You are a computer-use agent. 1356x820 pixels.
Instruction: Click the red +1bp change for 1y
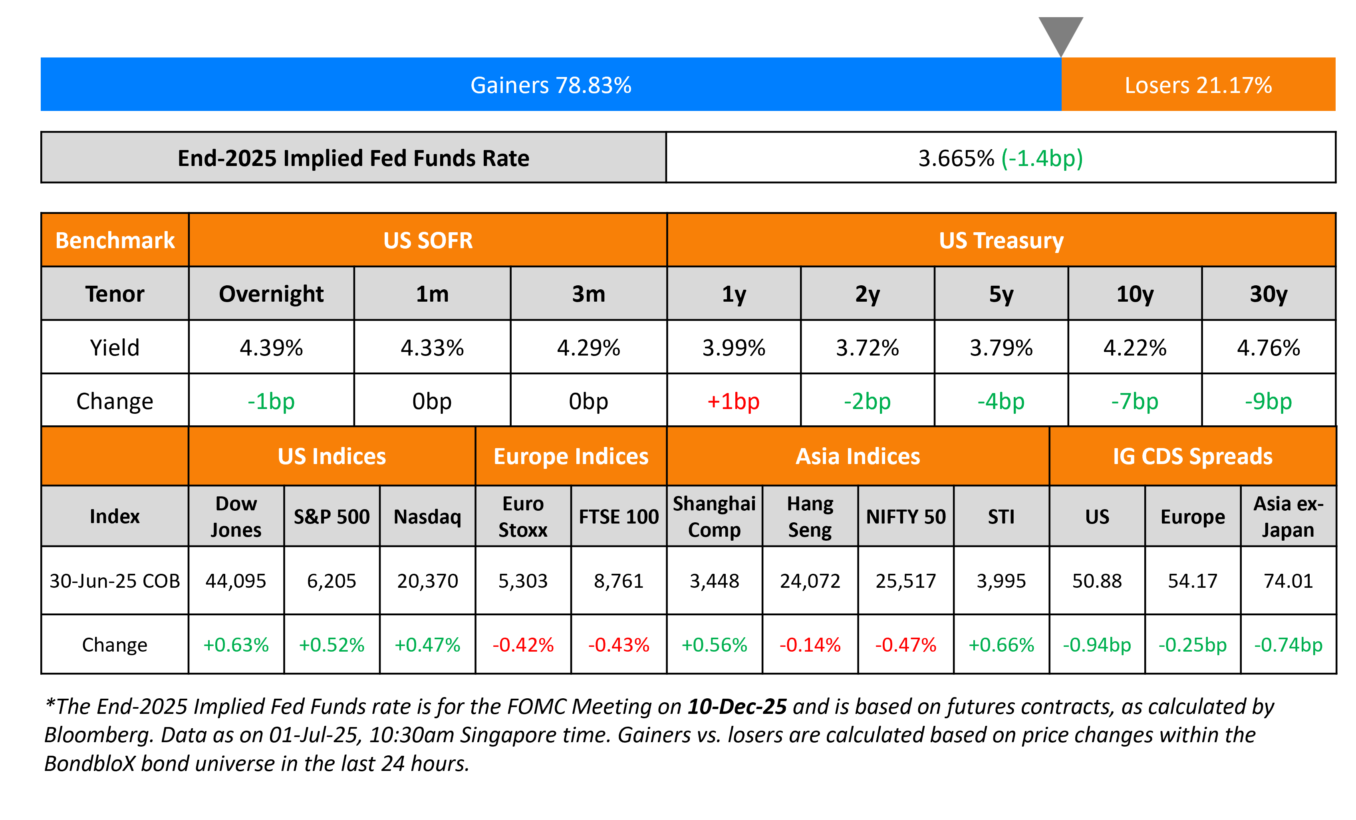click(x=734, y=401)
